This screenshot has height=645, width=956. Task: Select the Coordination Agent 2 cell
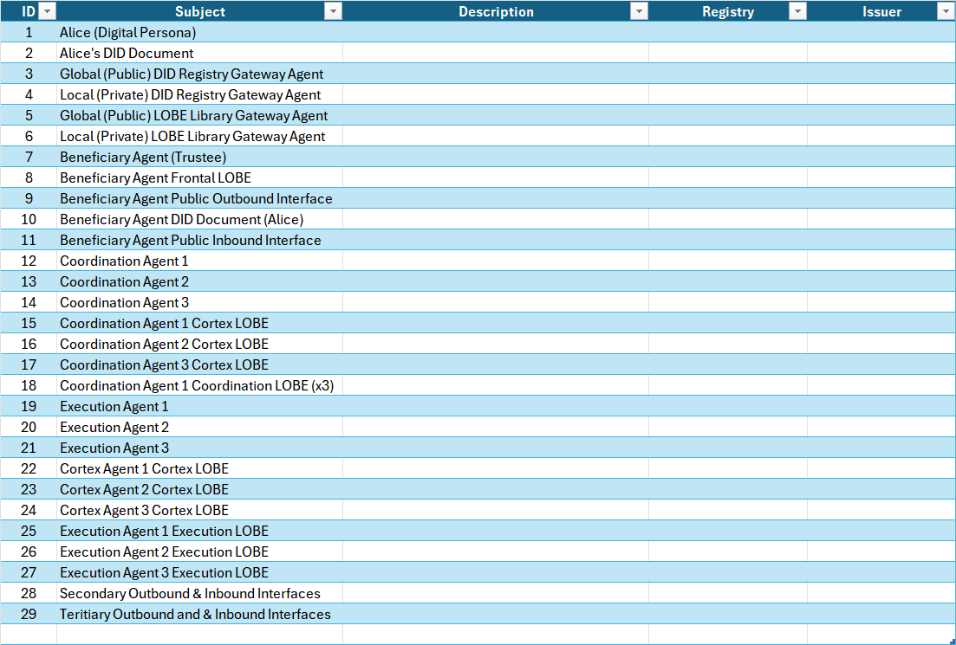tap(124, 282)
